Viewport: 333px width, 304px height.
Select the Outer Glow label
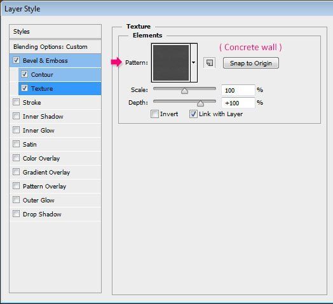(38, 201)
